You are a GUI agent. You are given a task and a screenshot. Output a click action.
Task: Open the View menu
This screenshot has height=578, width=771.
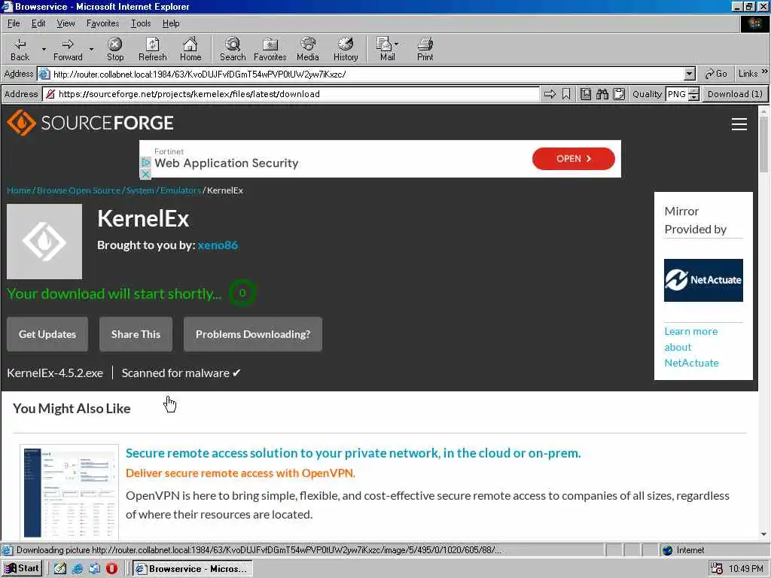coord(66,23)
